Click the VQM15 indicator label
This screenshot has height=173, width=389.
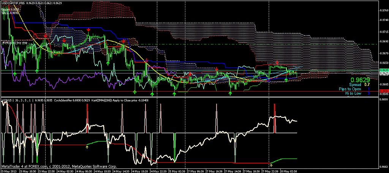click(7, 100)
